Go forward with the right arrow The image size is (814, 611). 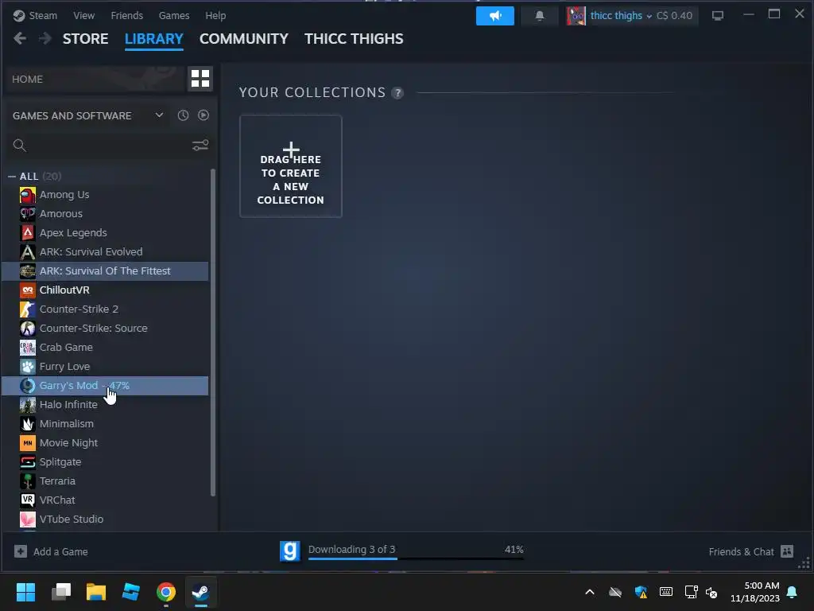click(x=45, y=38)
